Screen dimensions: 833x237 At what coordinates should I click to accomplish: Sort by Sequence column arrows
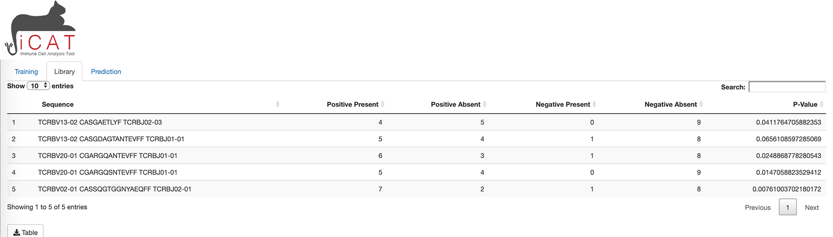tap(278, 104)
